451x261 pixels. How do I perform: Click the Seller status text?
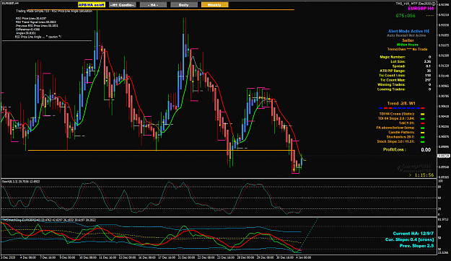(408, 40)
